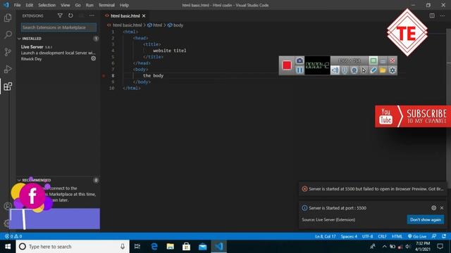The height and width of the screenshot is (253, 451).
Task: Toggle speaker audio in recorder toolbar
Action: tap(335, 70)
